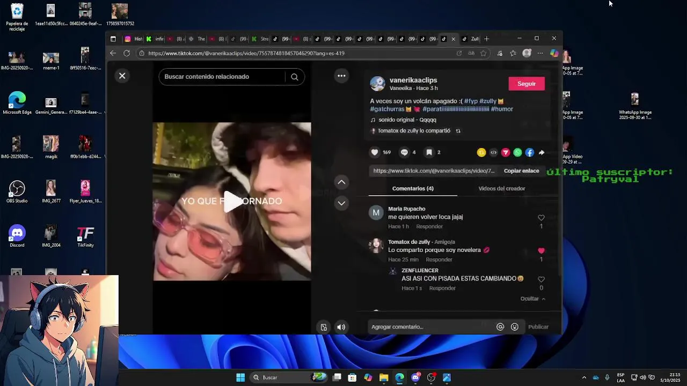Open Microsoft Edge desktop shortcut
This screenshot has width=687, height=386.
pyautogui.click(x=17, y=103)
